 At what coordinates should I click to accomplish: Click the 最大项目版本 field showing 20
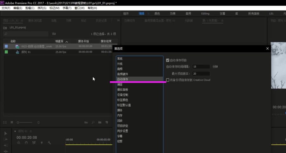(x=201, y=74)
